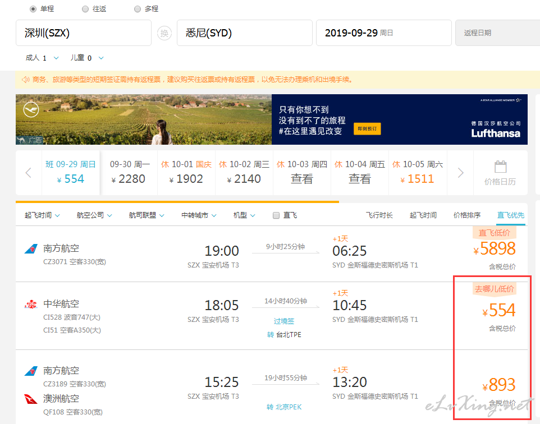The height and width of the screenshot is (424, 540).
Task: Open the 2019-09-29 departure date field
Action: click(x=383, y=33)
